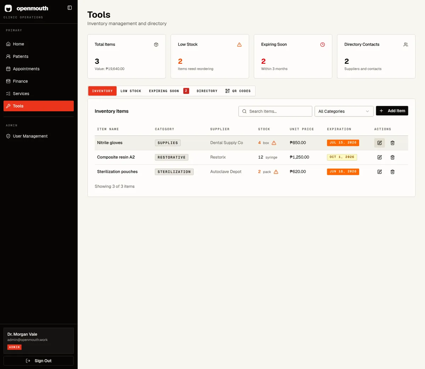Click the ₱1,250.00 unit price
Screen dimensions: 425x369
coord(299,157)
